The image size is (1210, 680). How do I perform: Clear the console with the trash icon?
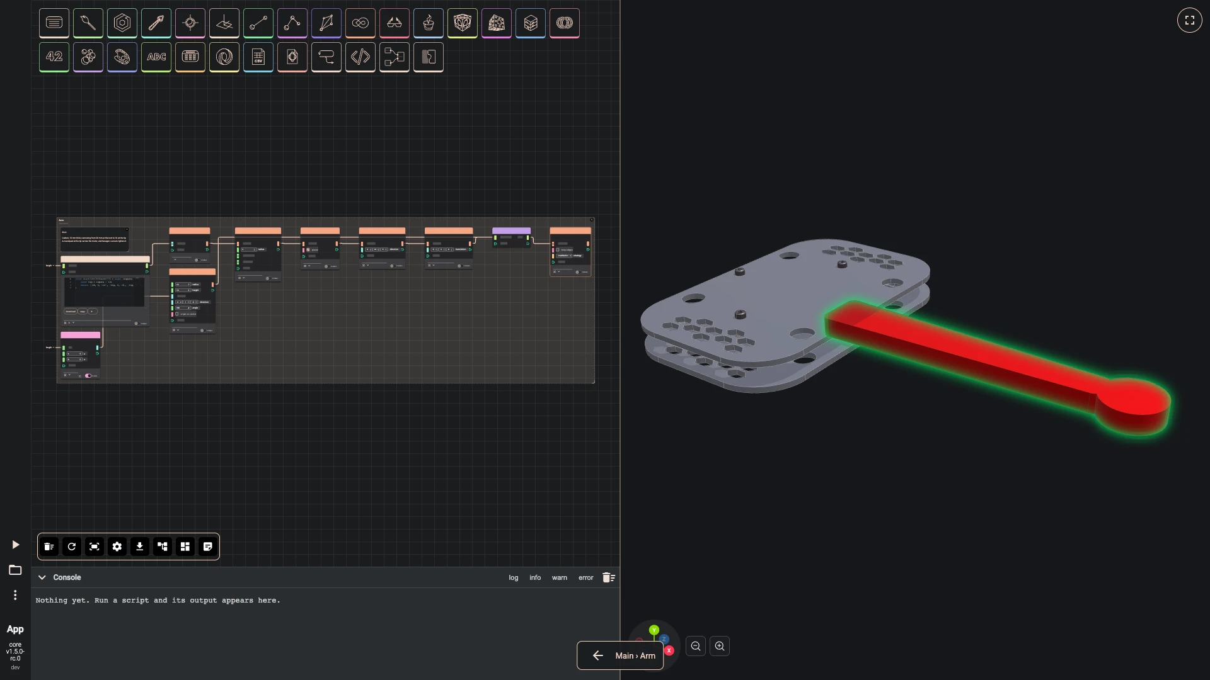click(x=609, y=577)
